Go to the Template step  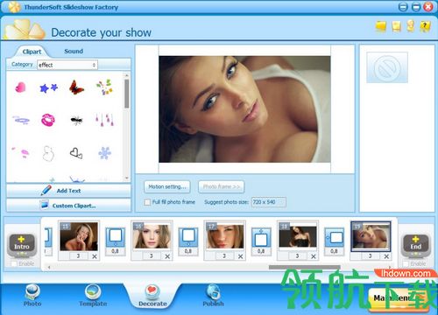pyautogui.click(x=93, y=295)
